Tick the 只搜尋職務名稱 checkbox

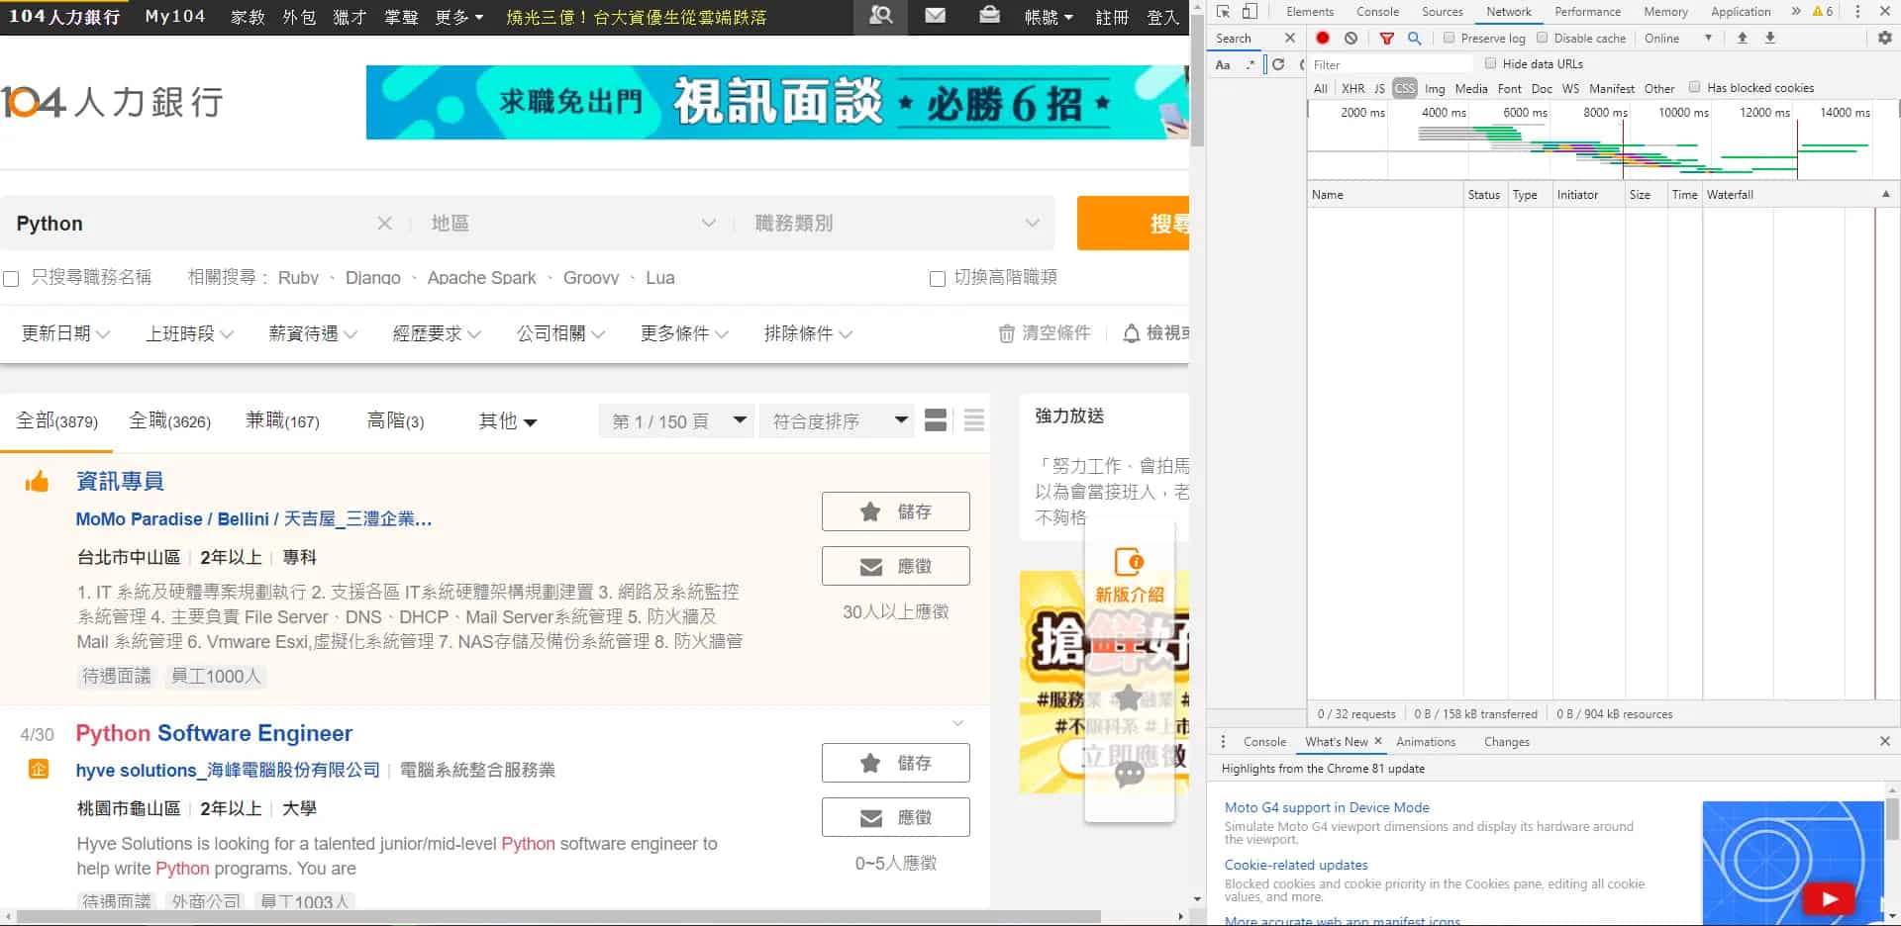tap(12, 279)
